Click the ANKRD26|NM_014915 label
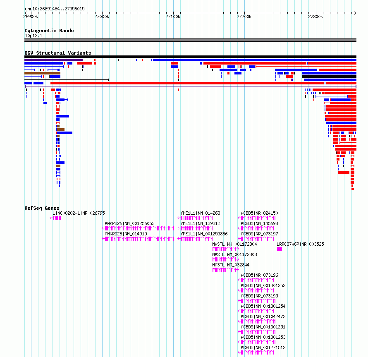 (126, 234)
